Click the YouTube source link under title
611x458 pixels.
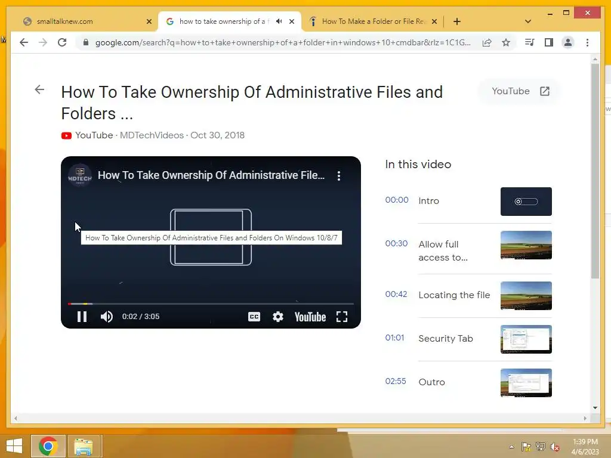pyautogui.click(x=94, y=135)
